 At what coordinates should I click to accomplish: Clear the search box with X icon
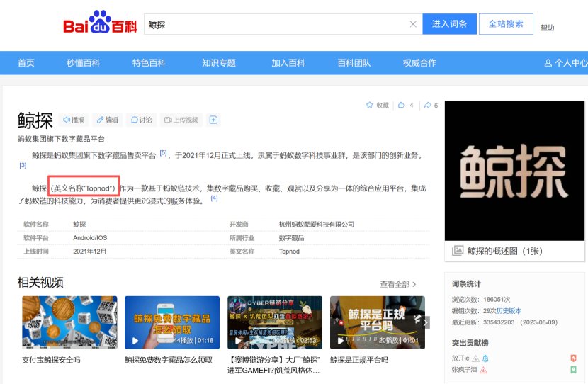(x=413, y=24)
